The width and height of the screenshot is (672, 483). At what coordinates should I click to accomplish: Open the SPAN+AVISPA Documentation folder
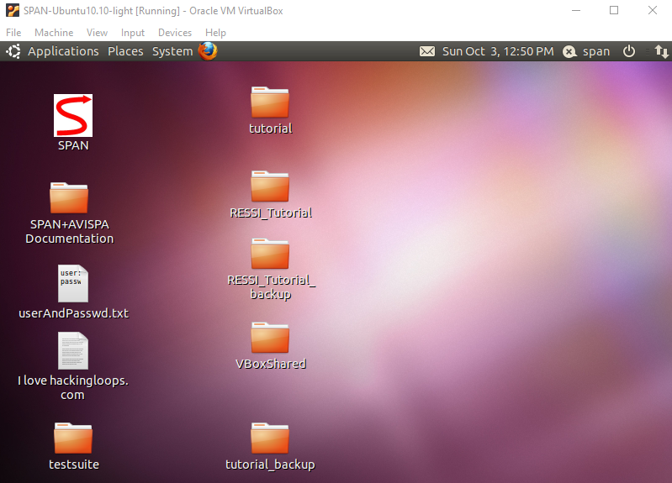(69, 198)
